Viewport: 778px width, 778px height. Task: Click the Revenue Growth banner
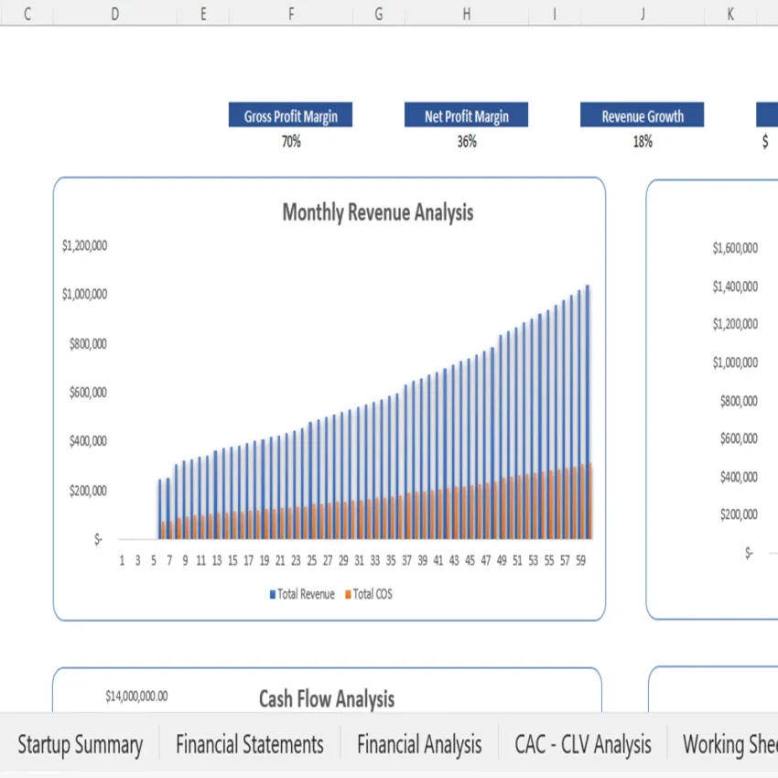tap(642, 115)
